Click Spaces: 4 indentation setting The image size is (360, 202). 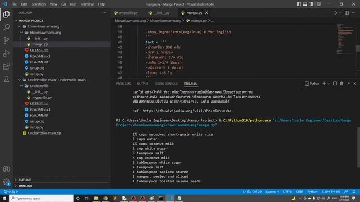[x=272, y=192]
